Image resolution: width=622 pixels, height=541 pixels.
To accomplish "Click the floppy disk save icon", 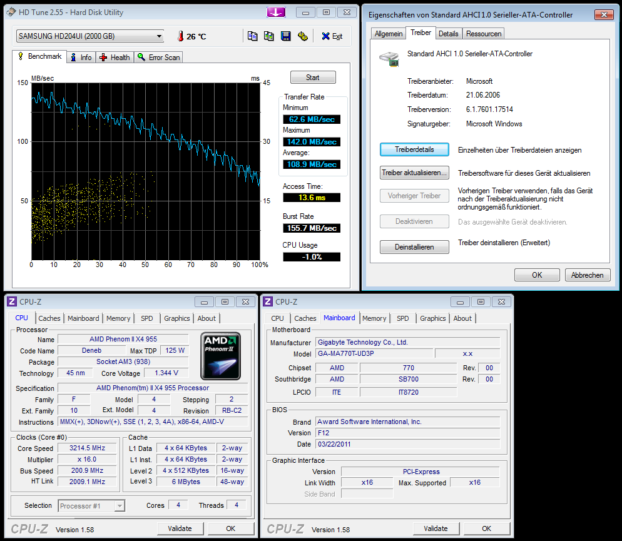I will [286, 36].
